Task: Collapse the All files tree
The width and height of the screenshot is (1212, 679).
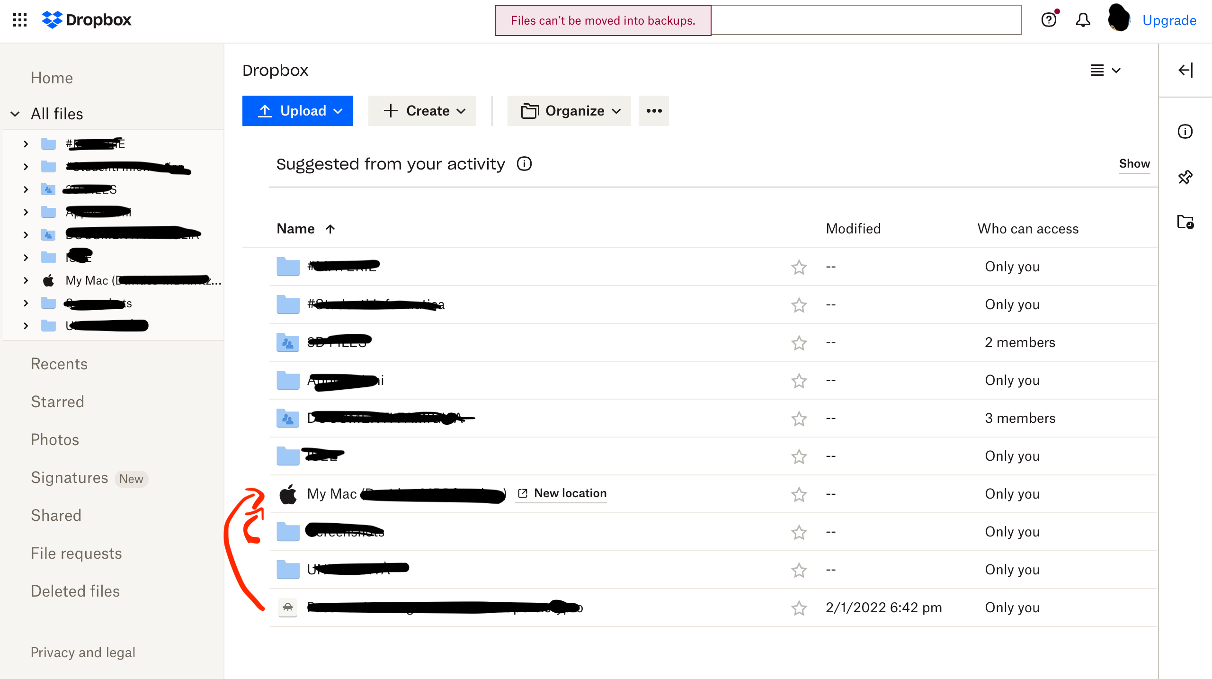Action: pyautogui.click(x=15, y=114)
